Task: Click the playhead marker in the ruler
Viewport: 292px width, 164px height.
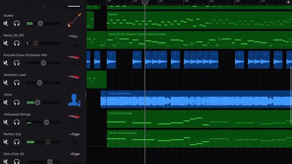Action: [145, 2]
